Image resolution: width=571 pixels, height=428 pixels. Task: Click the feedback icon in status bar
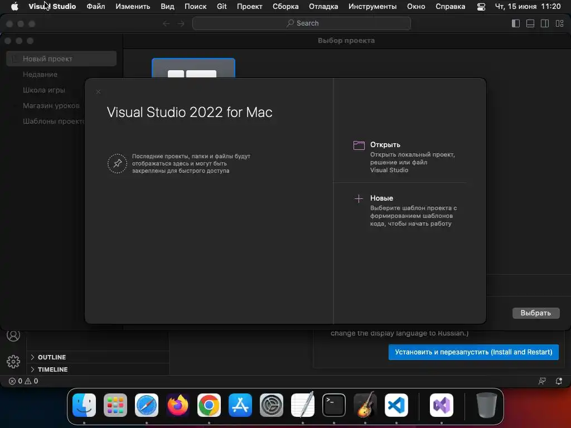pos(542,381)
